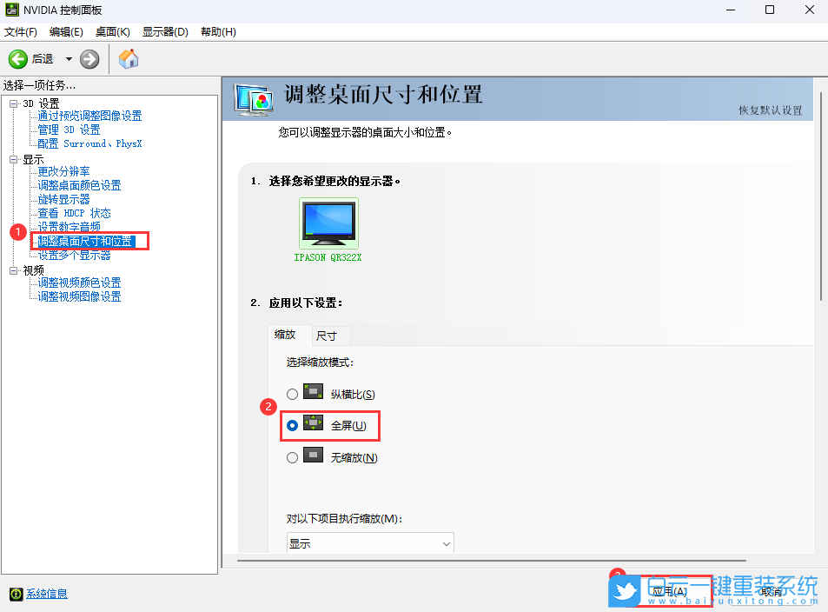Select the 纵横比 scaling mode radio button

(x=292, y=393)
